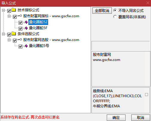Toggle the 量化腾蛇5号 checkbox
The height and width of the screenshot is (121, 151).
pyautogui.click(x=20, y=46)
